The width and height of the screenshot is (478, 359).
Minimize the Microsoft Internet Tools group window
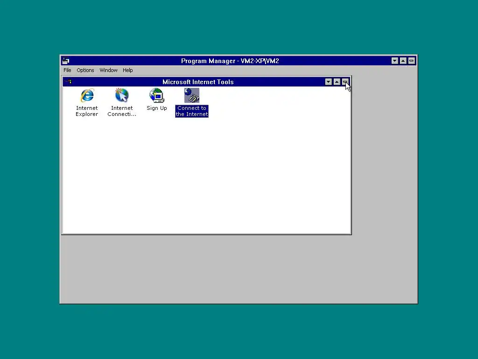coord(328,82)
